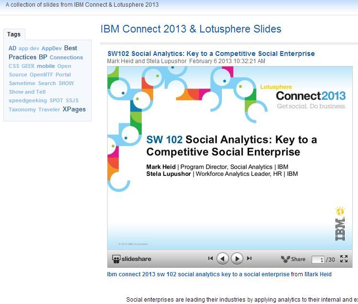Click the author and date line text

pyautogui.click(x=186, y=61)
